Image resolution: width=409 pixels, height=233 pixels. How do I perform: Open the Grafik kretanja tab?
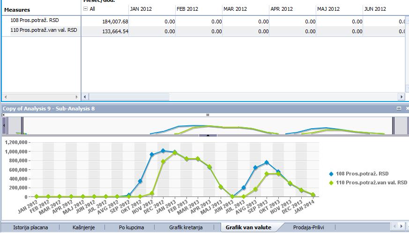(x=186, y=227)
